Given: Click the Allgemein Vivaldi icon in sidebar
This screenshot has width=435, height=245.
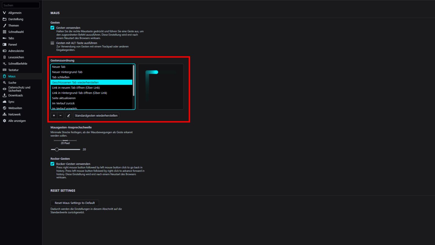Looking at the screenshot, I should click(x=4, y=13).
